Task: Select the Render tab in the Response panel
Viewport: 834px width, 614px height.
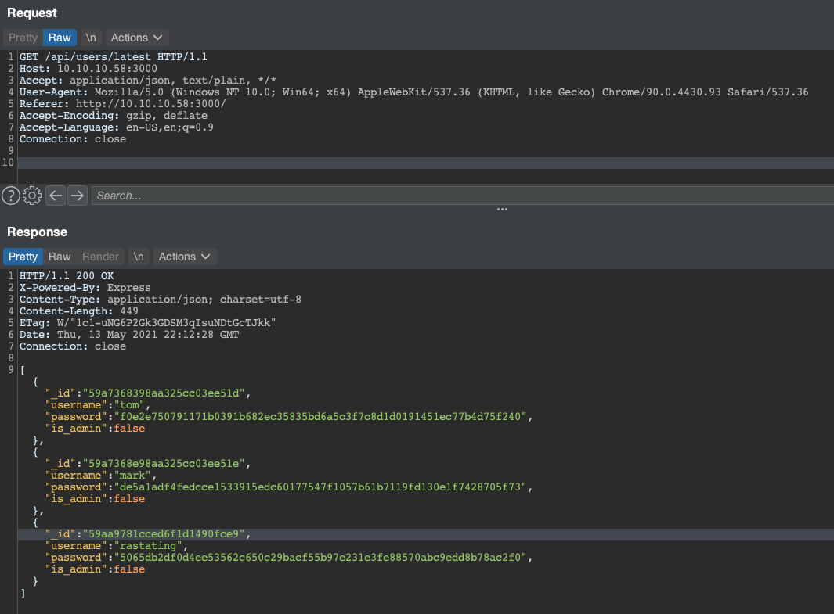Action: (x=100, y=256)
